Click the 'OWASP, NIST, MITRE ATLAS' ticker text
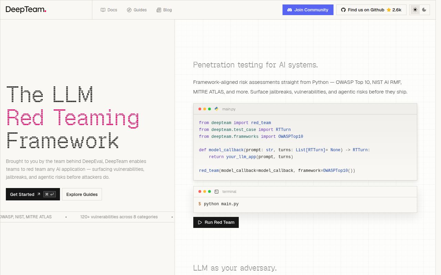441x275 pixels. pos(26,217)
